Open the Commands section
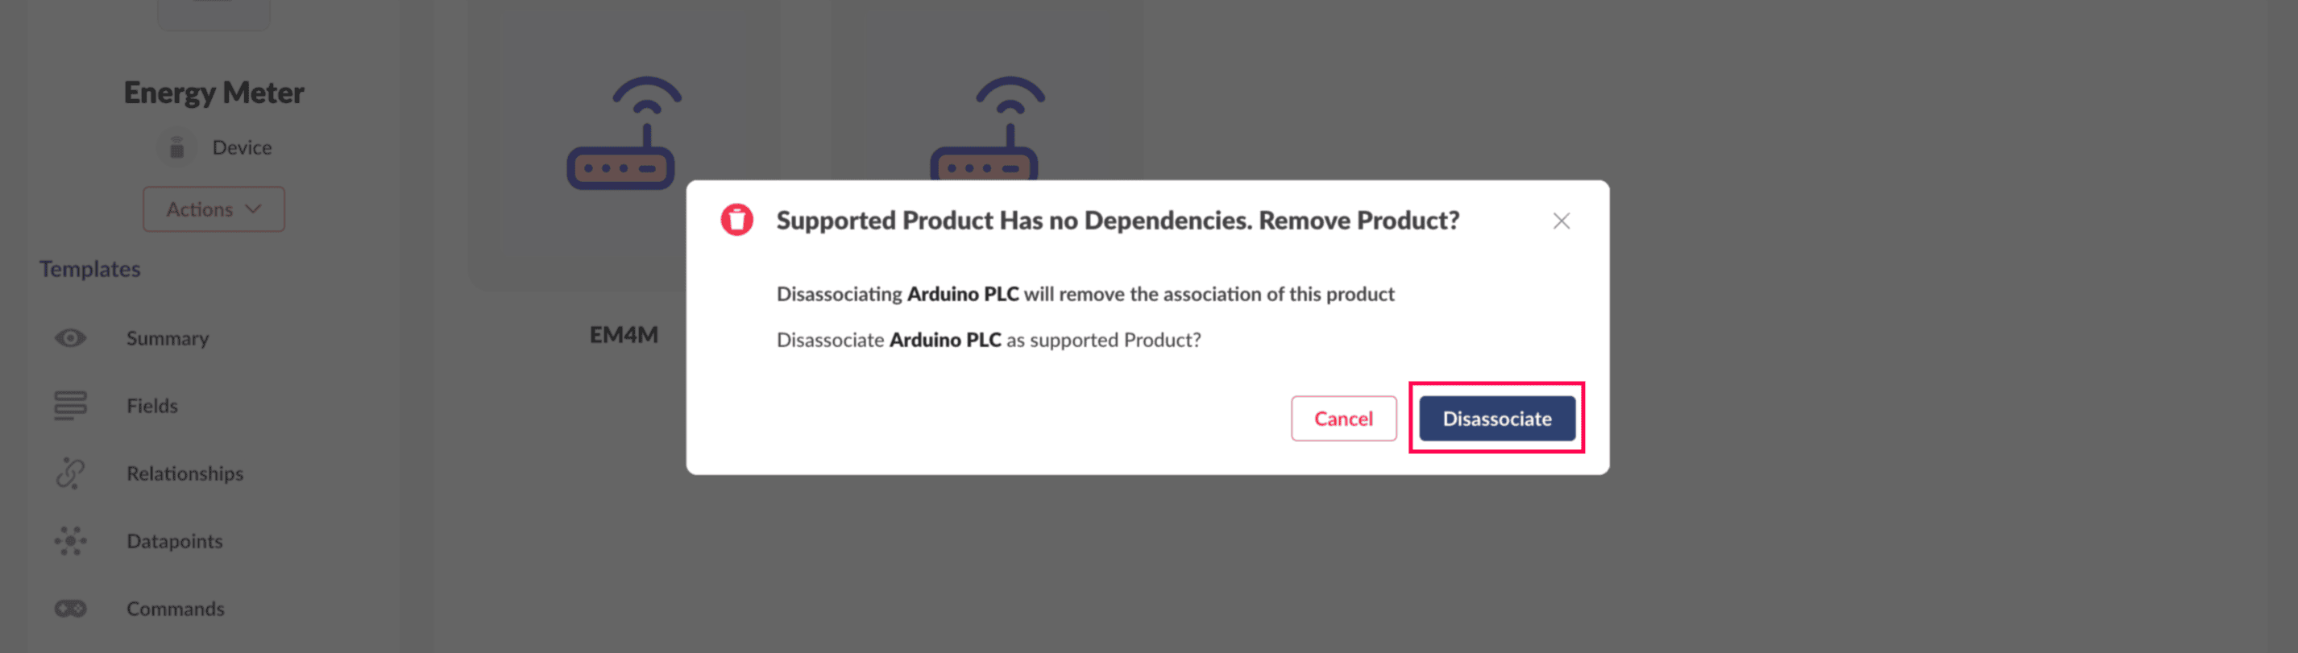 point(175,610)
